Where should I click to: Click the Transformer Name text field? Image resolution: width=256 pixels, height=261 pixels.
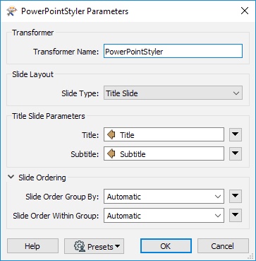click(x=173, y=51)
